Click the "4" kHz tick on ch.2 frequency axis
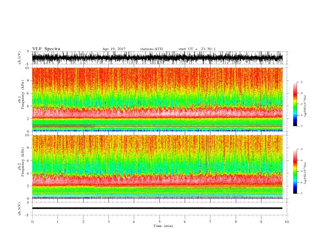Image resolution: width=323 pixels, height=249 pixels. tap(29, 173)
